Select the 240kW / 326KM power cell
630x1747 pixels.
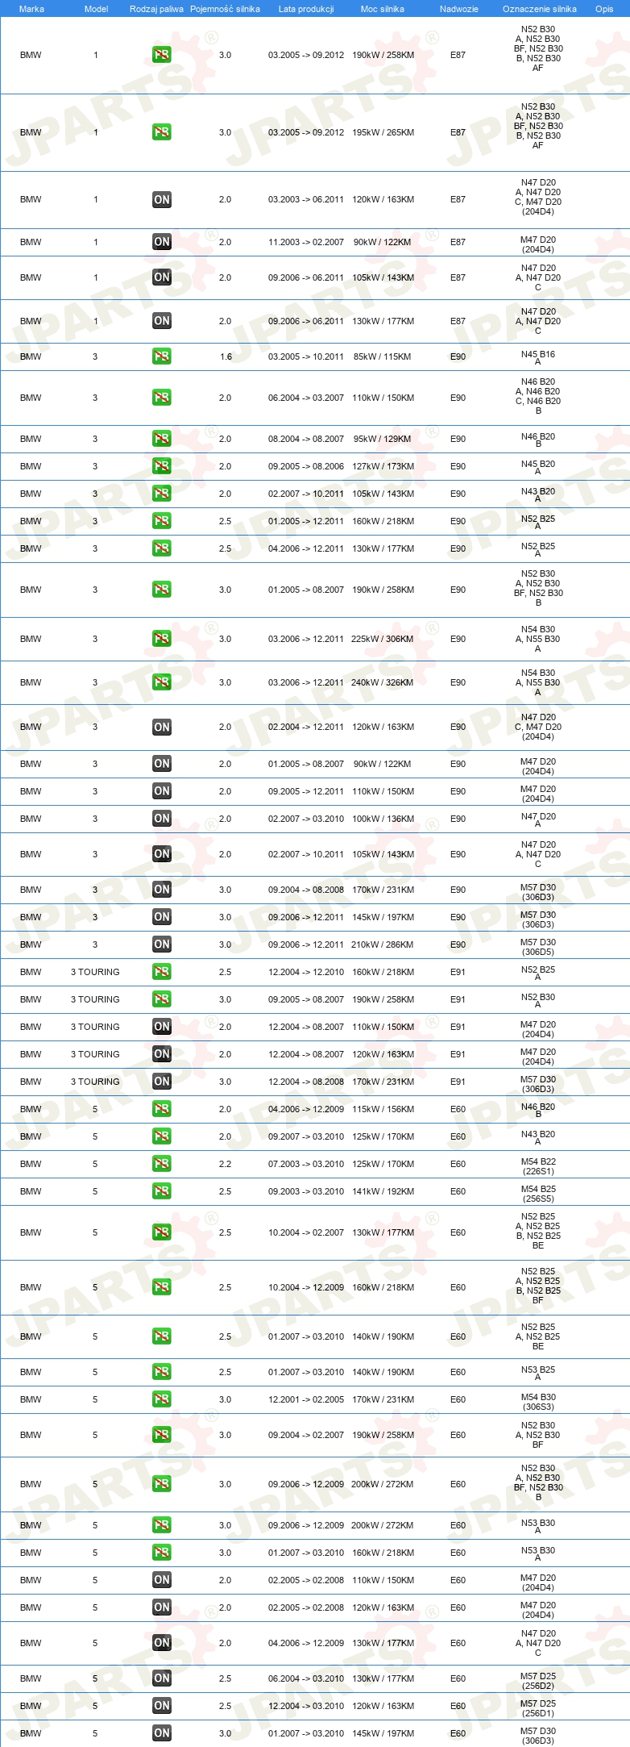tap(382, 682)
